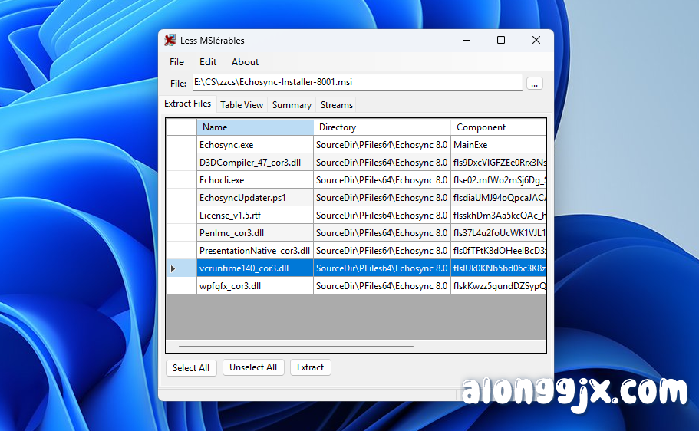Open the About menu
This screenshot has height=431, width=699.
(x=245, y=62)
